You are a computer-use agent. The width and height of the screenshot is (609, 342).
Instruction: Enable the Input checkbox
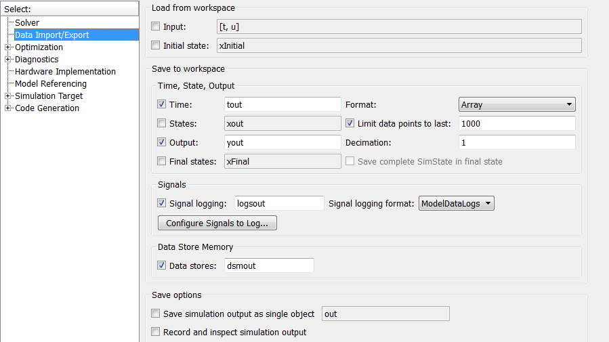156,26
